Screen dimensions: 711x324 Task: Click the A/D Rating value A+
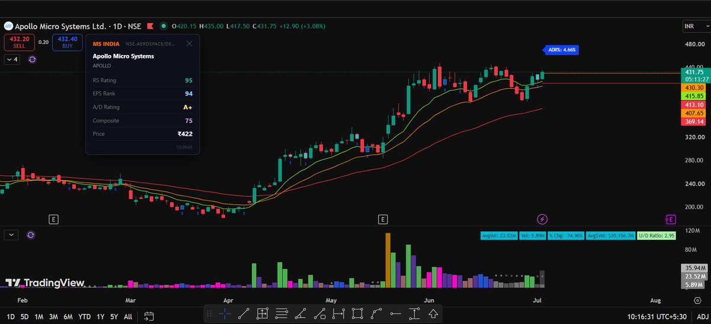click(188, 107)
